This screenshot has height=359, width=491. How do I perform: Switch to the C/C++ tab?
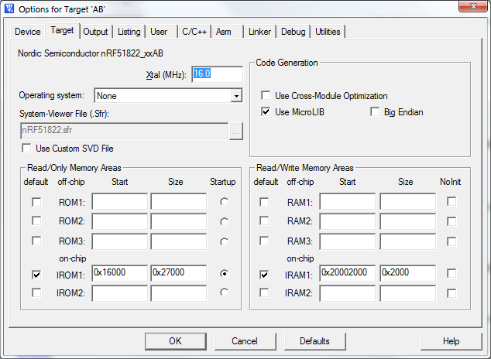click(192, 32)
